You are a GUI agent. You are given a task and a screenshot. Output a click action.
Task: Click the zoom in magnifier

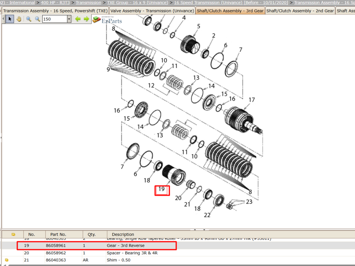[x=28, y=19]
